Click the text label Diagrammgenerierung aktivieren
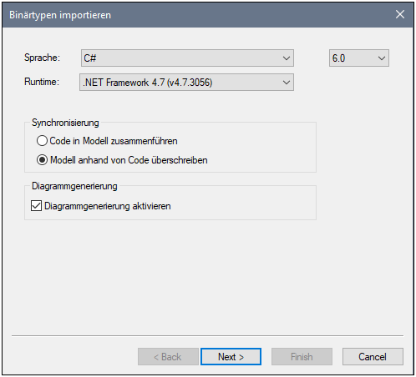 pos(108,206)
